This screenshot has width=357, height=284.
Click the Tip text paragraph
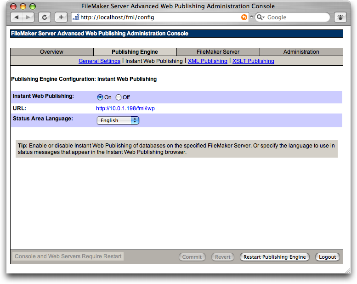tap(176, 149)
